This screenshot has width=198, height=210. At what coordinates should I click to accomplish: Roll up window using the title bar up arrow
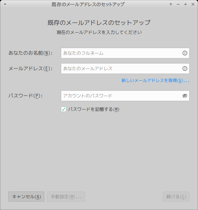tap(171, 4)
